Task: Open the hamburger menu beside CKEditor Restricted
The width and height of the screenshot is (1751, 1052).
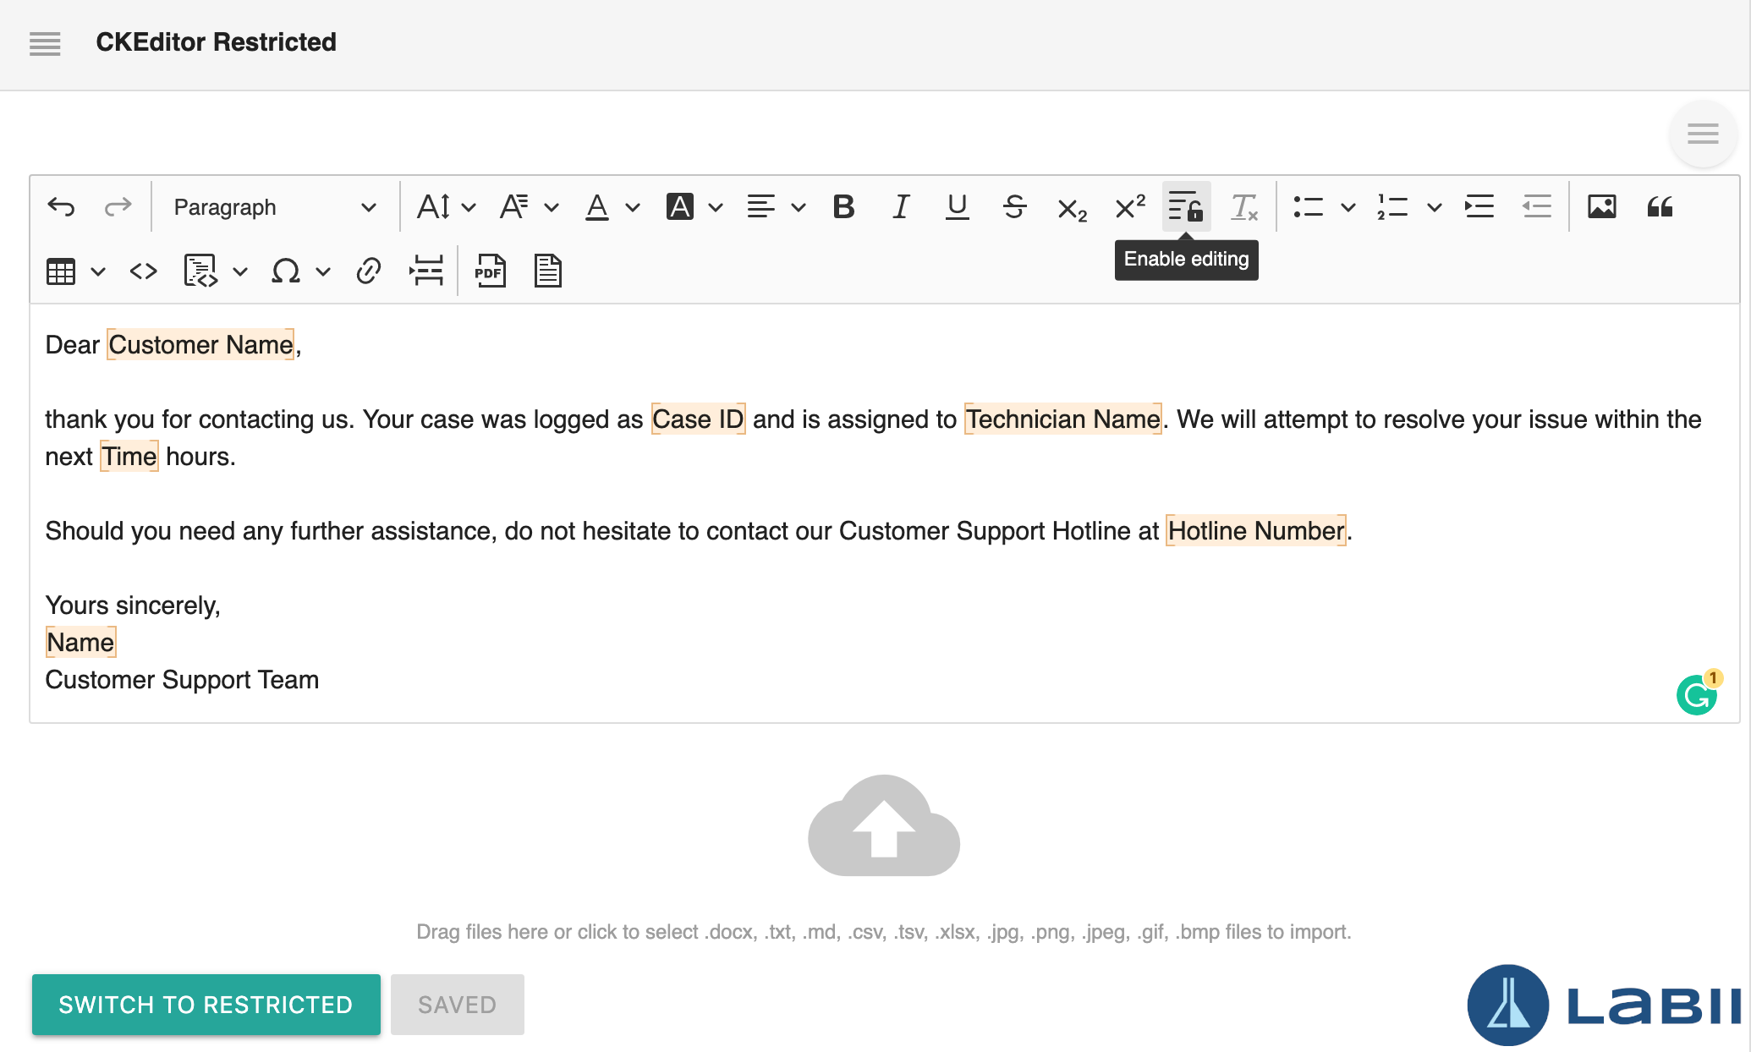Action: (45, 43)
